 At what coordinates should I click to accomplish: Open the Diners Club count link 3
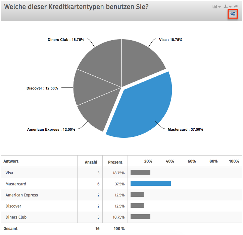click(98, 217)
